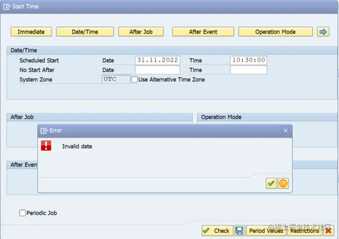Confirm error with green checkmark icon
339x239 pixels.
271,183
